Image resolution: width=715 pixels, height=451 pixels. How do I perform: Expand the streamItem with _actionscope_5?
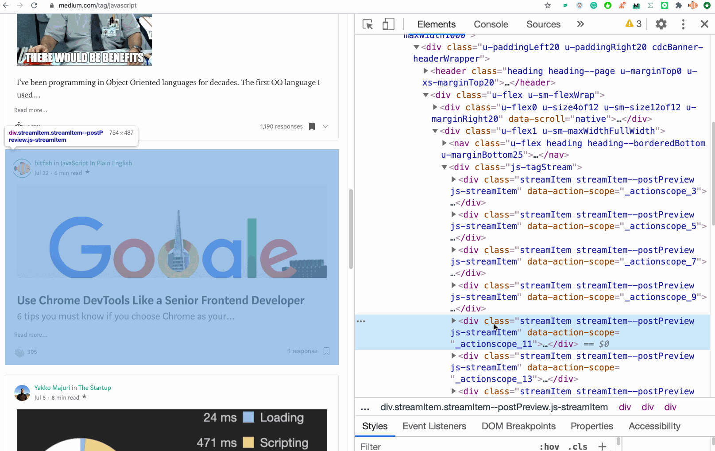(x=454, y=214)
